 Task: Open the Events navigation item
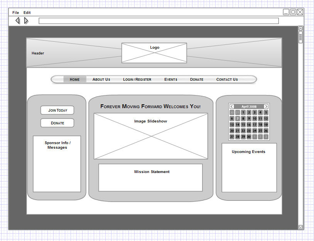[x=171, y=80]
